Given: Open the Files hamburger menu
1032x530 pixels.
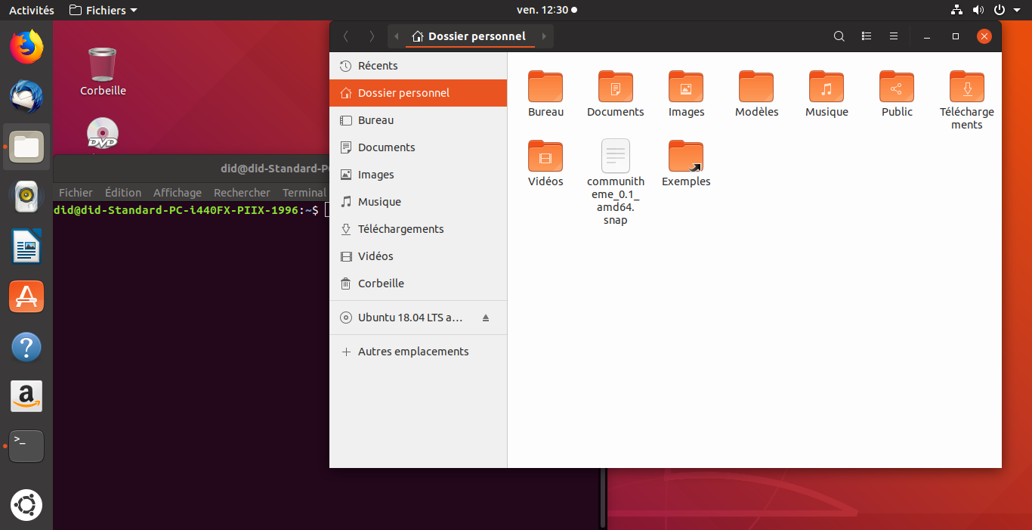Looking at the screenshot, I should click(894, 36).
